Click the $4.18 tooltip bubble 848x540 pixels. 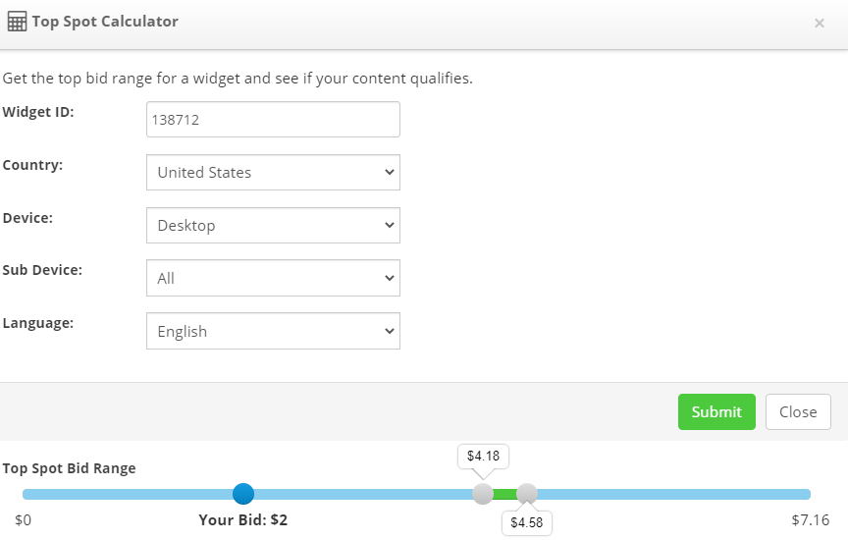pos(483,457)
